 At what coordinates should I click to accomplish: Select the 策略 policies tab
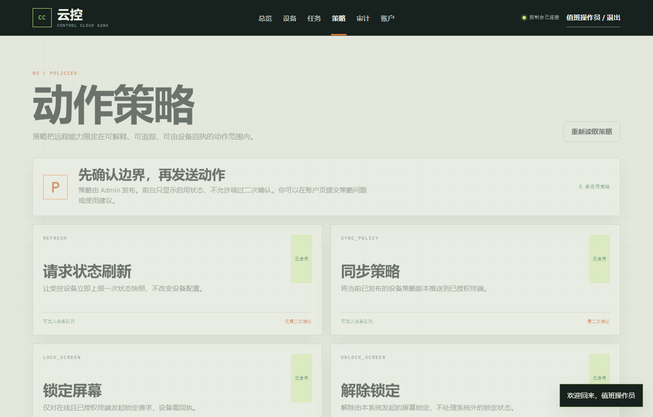point(339,18)
